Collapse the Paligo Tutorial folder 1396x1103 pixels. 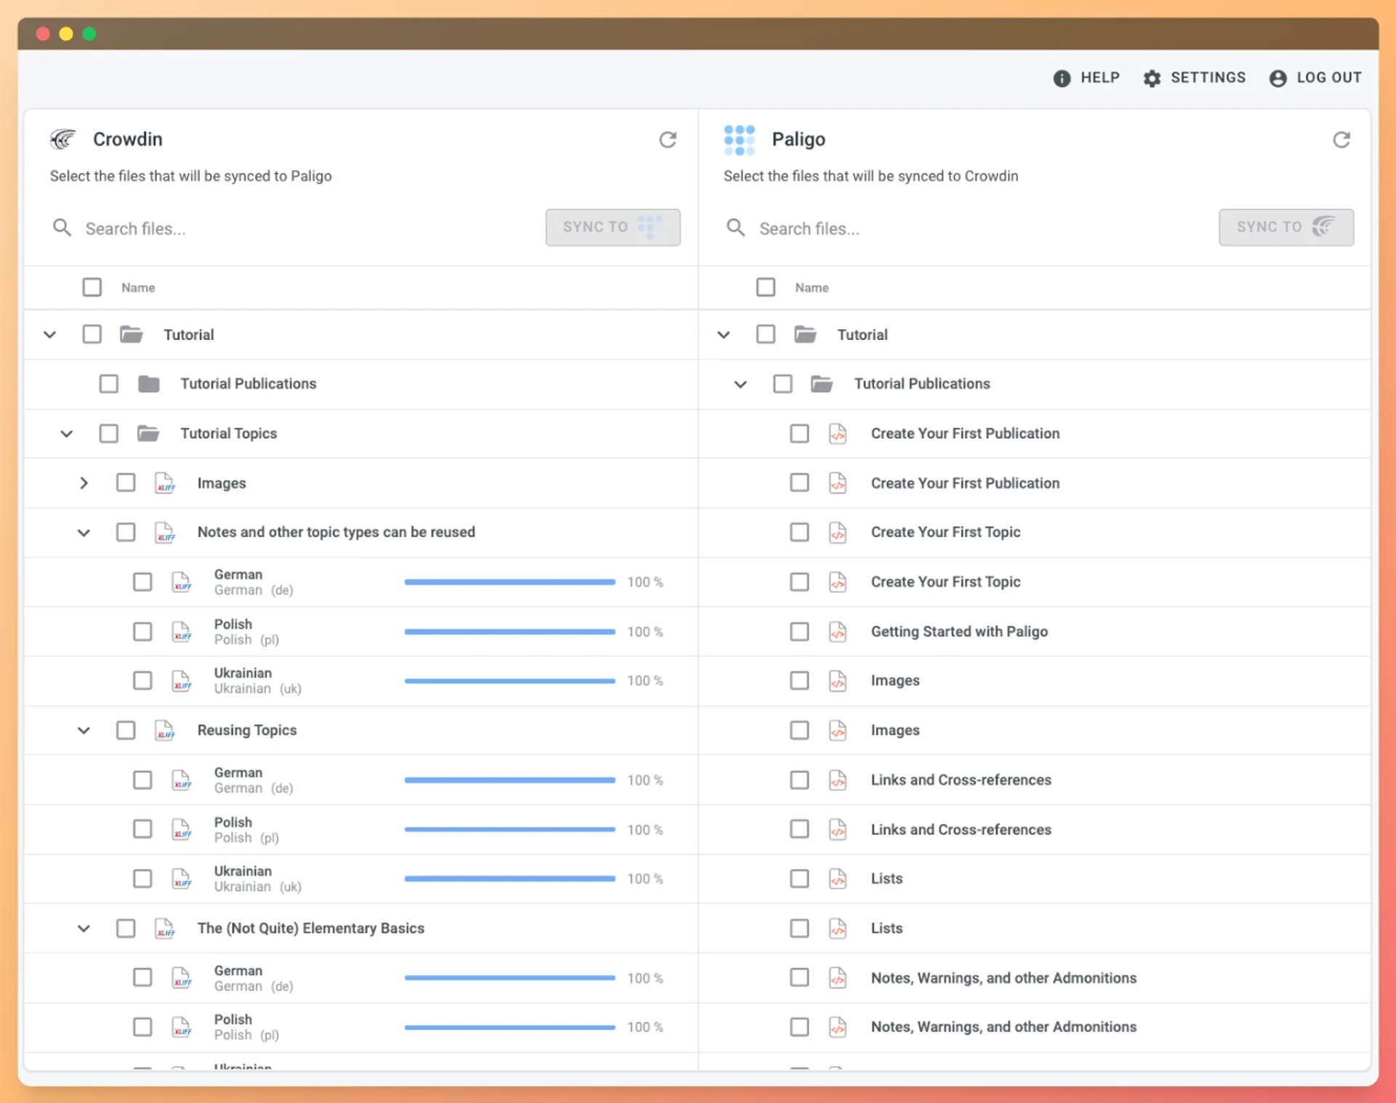pyautogui.click(x=723, y=335)
